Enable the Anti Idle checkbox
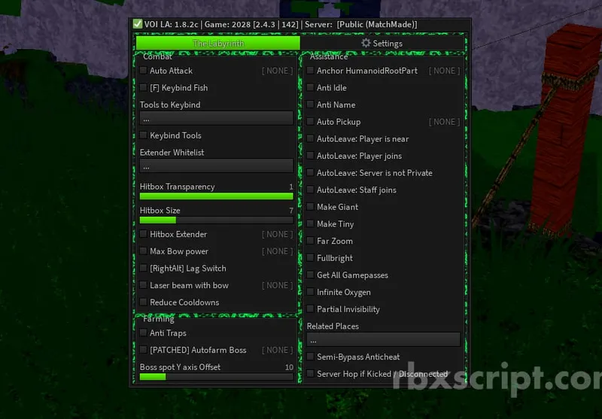The width and height of the screenshot is (602, 419). [310, 87]
